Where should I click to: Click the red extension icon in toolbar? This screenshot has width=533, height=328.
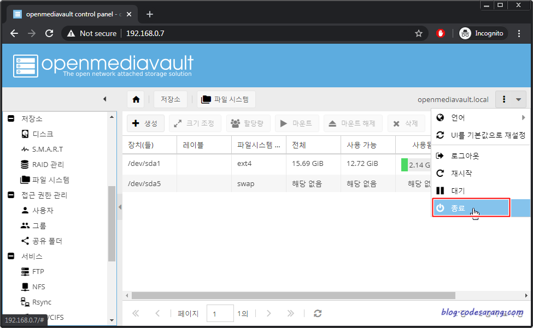point(441,33)
